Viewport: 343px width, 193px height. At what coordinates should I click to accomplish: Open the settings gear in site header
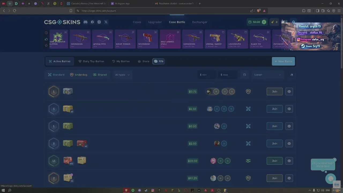click(x=293, y=22)
